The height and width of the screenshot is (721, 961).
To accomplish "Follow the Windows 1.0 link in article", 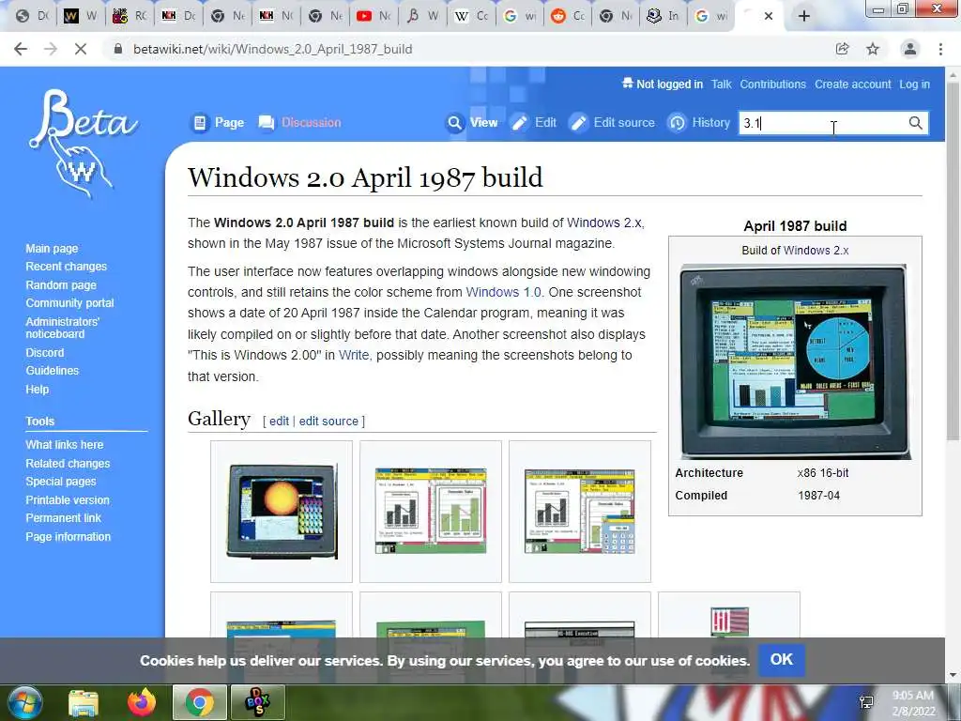I will coord(504,292).
